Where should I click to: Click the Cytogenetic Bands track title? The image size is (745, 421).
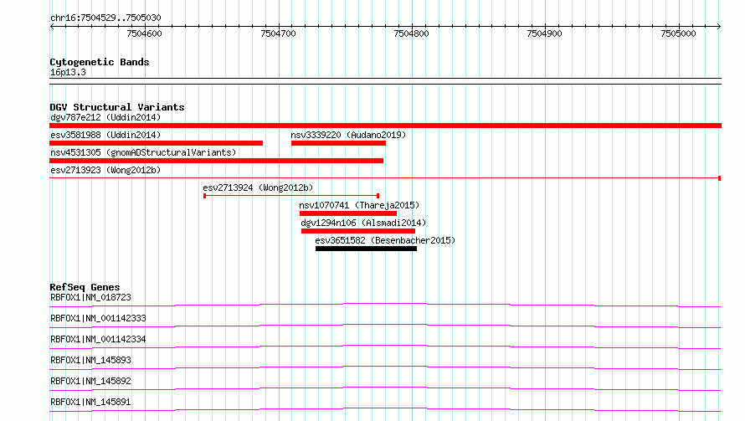100,62
